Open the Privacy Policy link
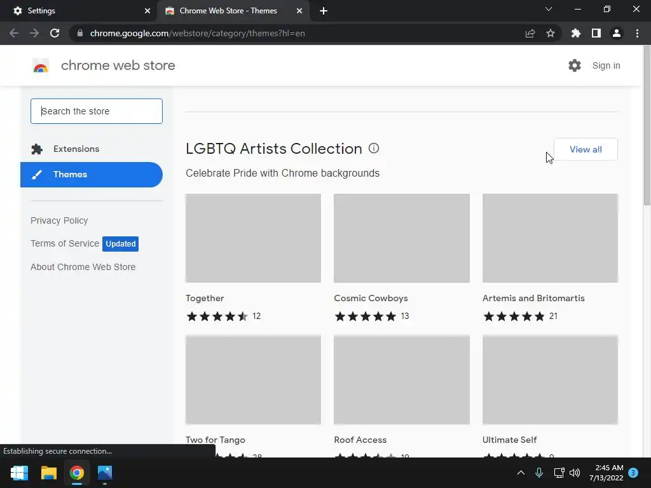 (x=59, y=220)
